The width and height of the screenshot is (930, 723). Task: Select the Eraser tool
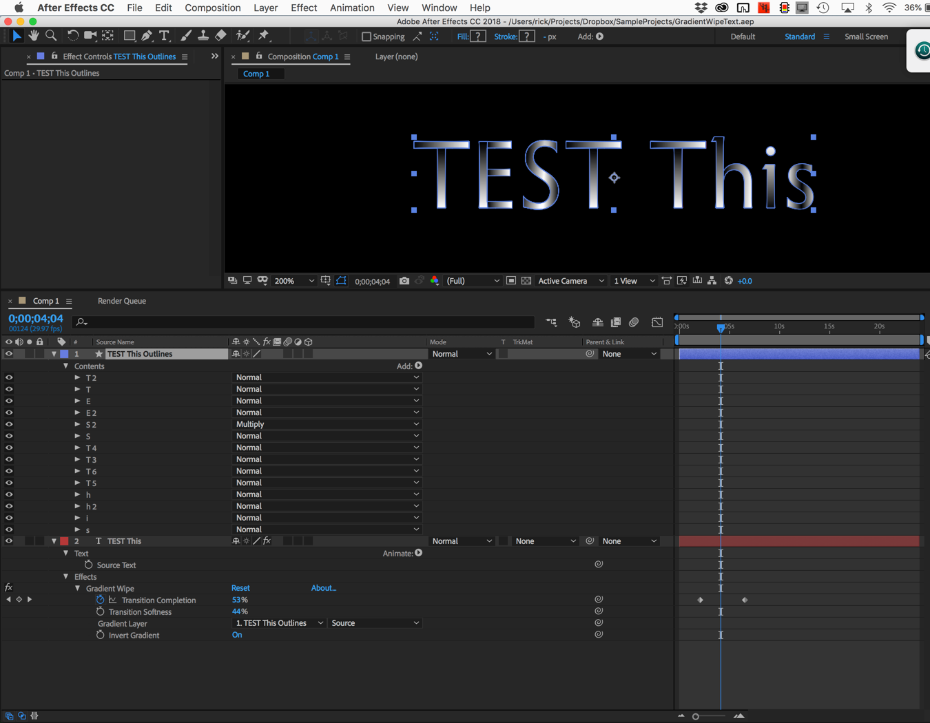[220, 36]
